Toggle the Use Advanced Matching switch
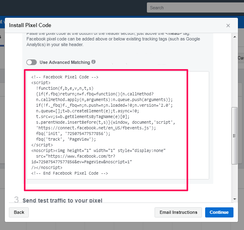Viewport: 244px width, 230px height. coord(32,62)
